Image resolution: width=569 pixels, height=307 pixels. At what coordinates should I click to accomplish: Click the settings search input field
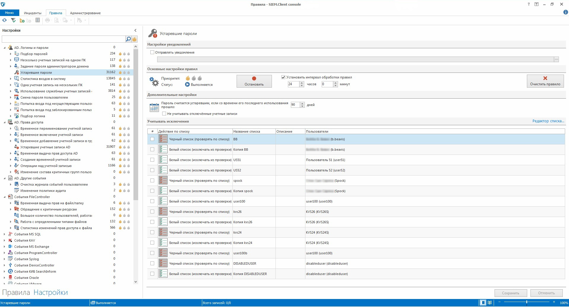click(x=63, y=39)
